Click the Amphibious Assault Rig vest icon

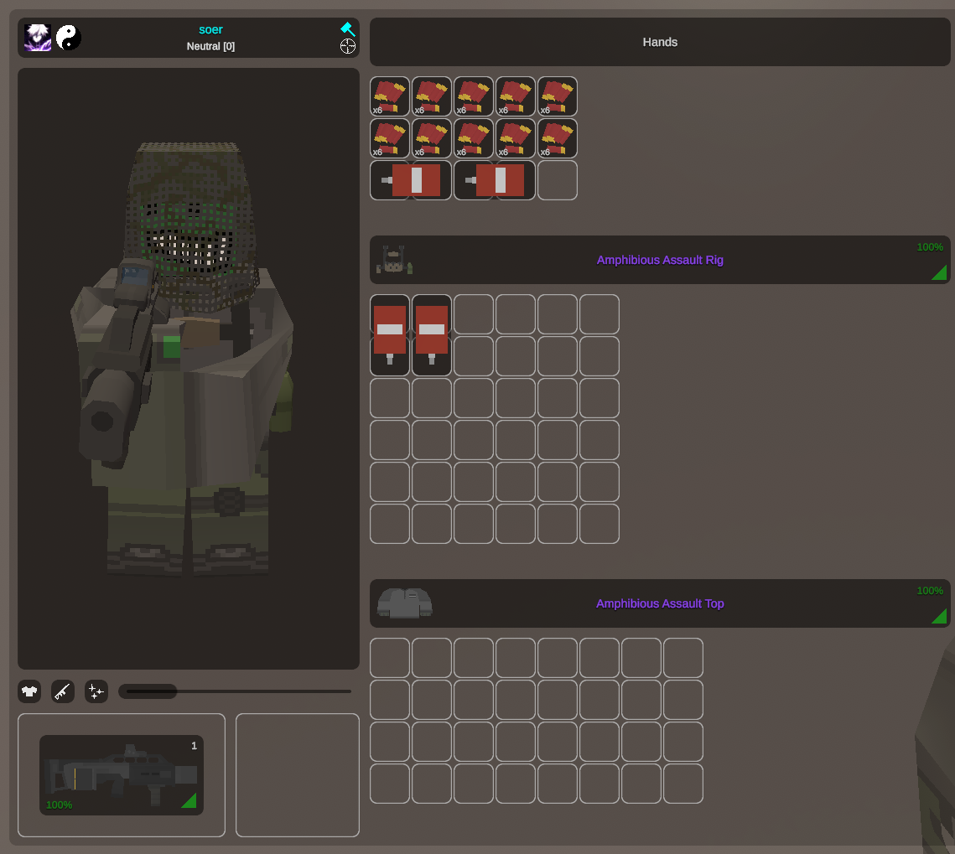point(395,260)
